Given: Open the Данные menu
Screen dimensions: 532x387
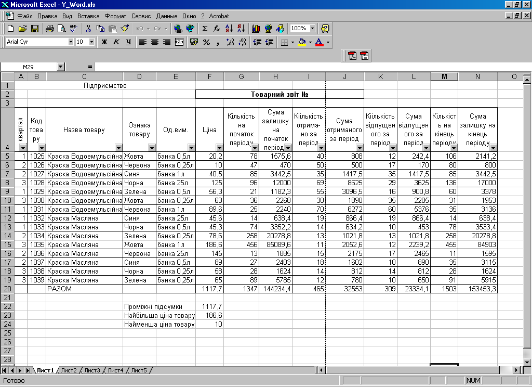Looking at the screenshot, I should (167, 16).
